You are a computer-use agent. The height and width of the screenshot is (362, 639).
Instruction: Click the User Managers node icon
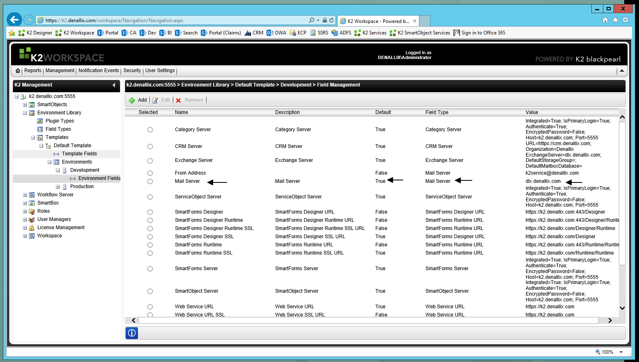[x=32, y=219]
